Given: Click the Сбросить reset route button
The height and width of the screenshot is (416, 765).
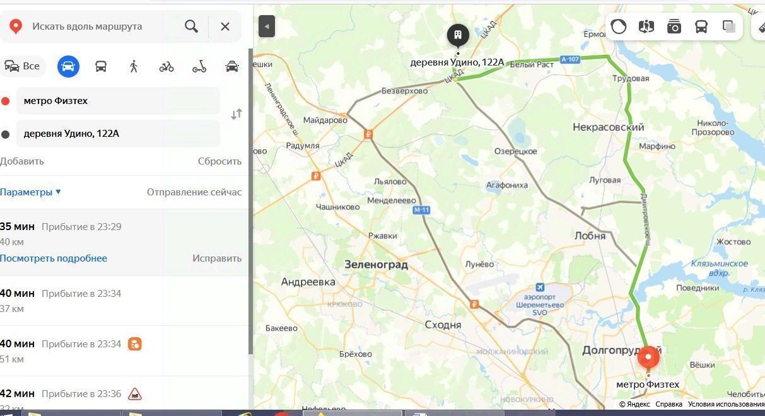Looking at the screenshot, I should click(x=219, y=161).
